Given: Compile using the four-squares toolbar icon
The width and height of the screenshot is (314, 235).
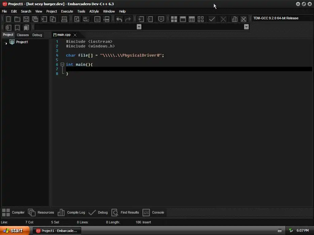Looking at the screenshot, I should (174, 19).
